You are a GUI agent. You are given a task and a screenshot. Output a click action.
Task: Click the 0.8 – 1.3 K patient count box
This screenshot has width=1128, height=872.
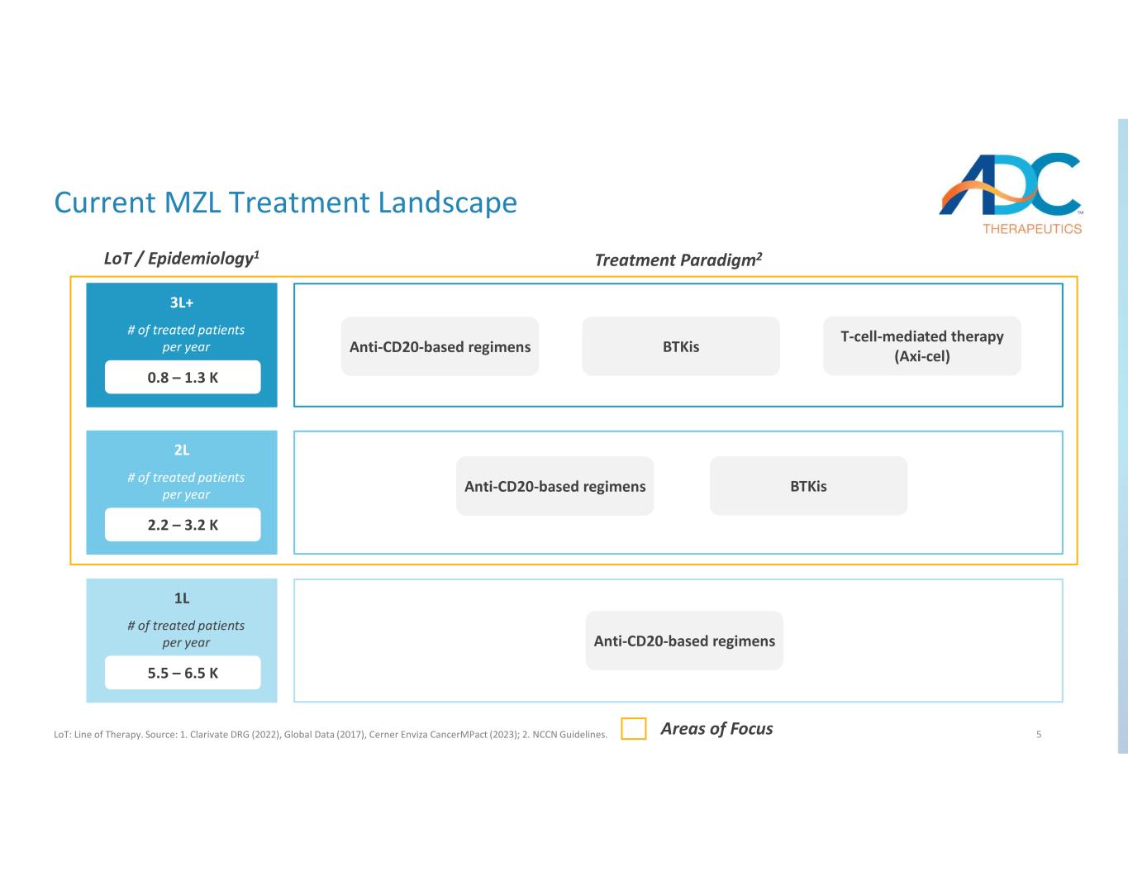[183, 378]
